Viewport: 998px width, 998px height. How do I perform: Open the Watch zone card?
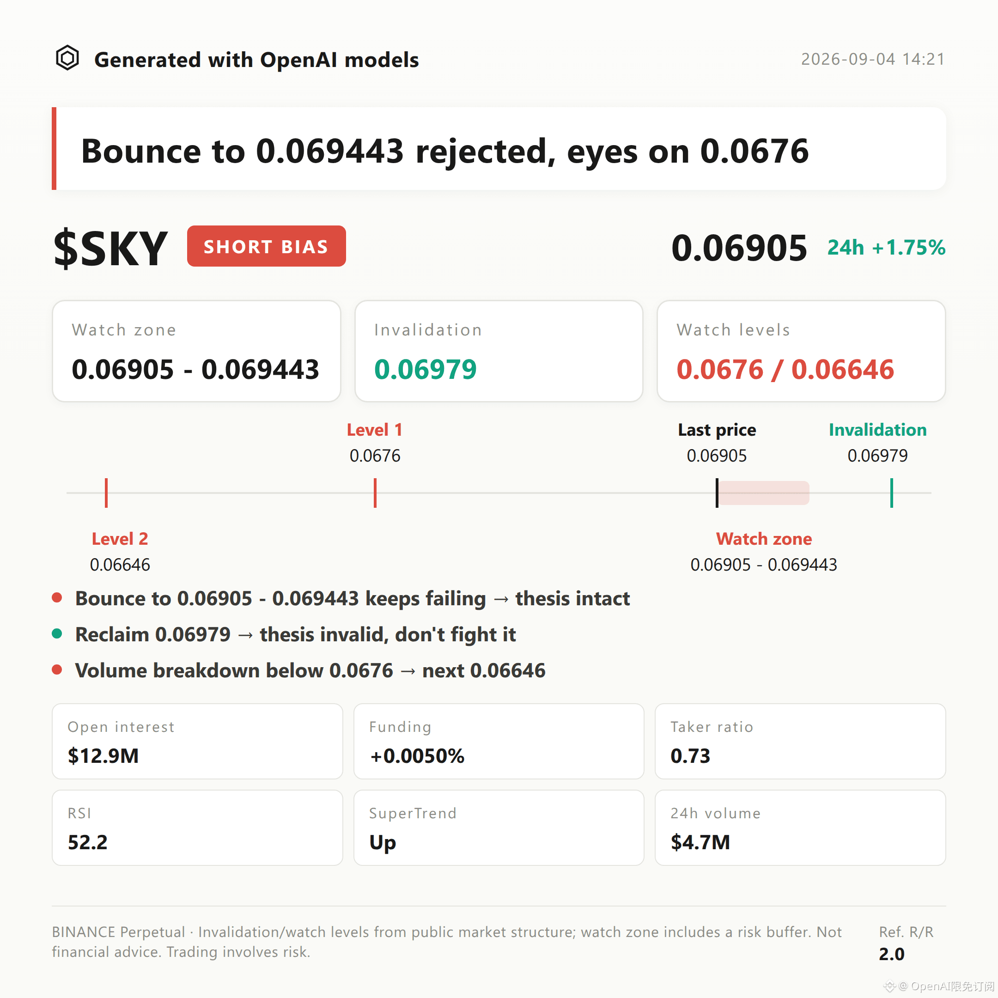[x=196, y=351]
